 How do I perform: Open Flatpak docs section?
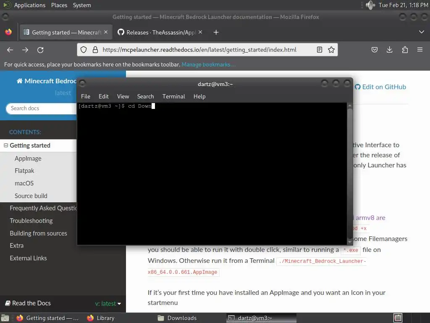point(24,171)
